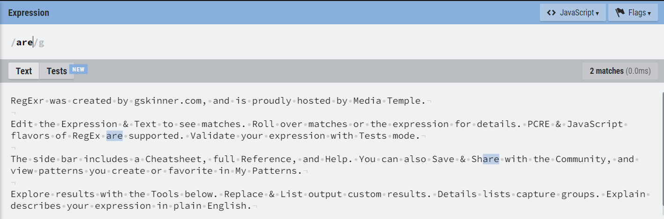
Task: Click the 2 matches result indicator
Action: point(606,71)
